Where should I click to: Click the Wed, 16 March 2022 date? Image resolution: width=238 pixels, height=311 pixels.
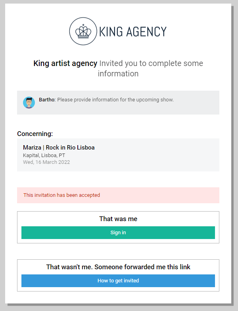46,162
